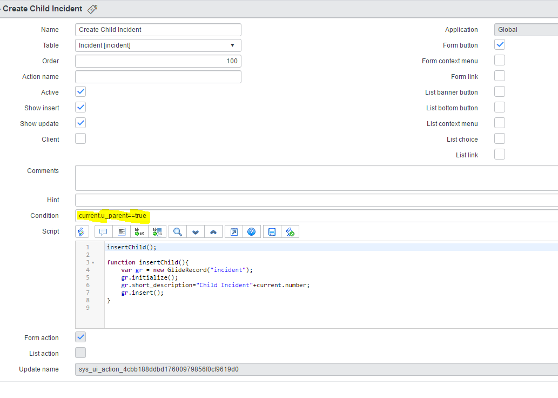Click the Name input field
Viewport: 558px width, 398px height.
click(x=158, y=30)
